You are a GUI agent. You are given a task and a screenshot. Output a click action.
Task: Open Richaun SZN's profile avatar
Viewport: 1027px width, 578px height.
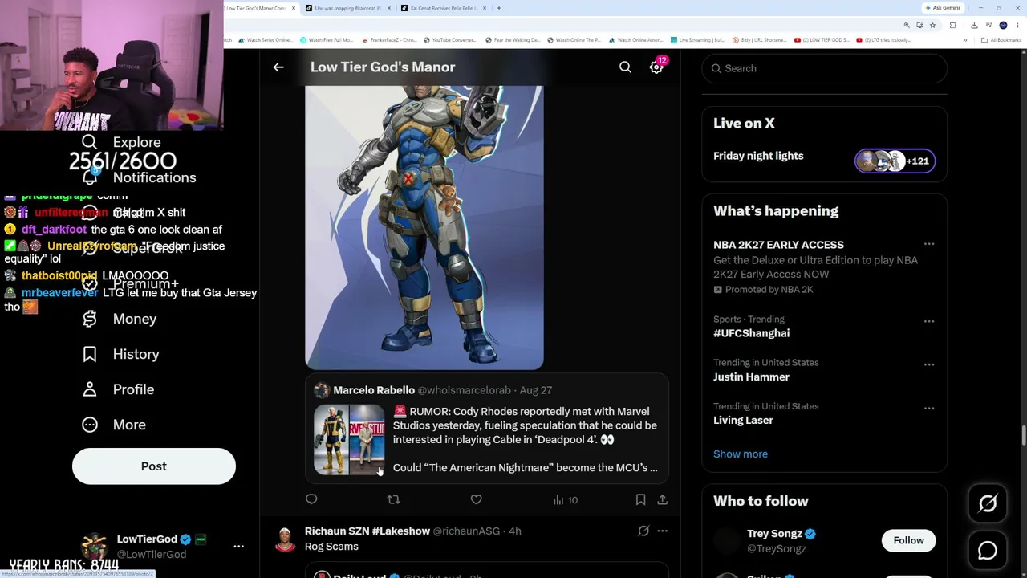tap(285, 539)
